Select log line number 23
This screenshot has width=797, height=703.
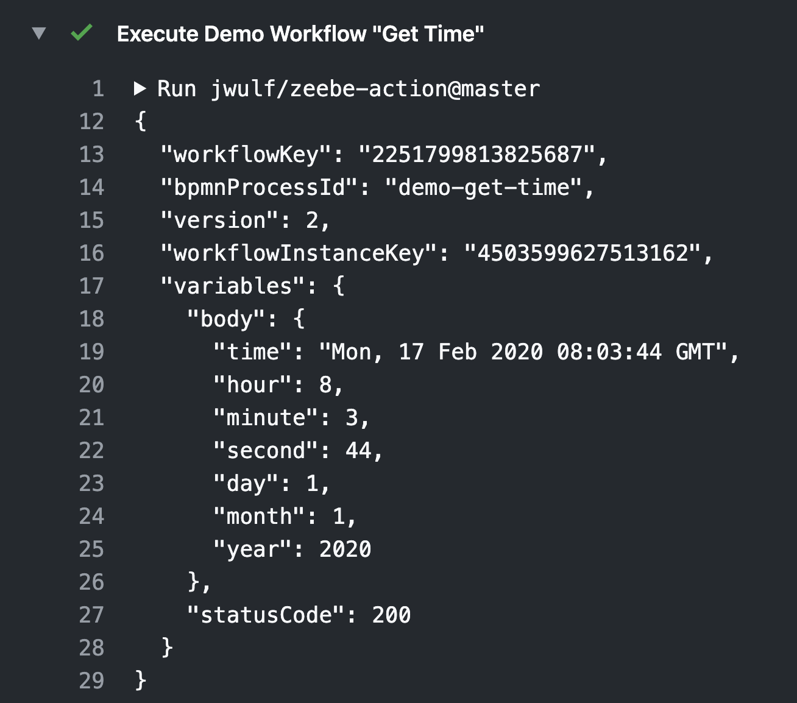pos(92,484)
